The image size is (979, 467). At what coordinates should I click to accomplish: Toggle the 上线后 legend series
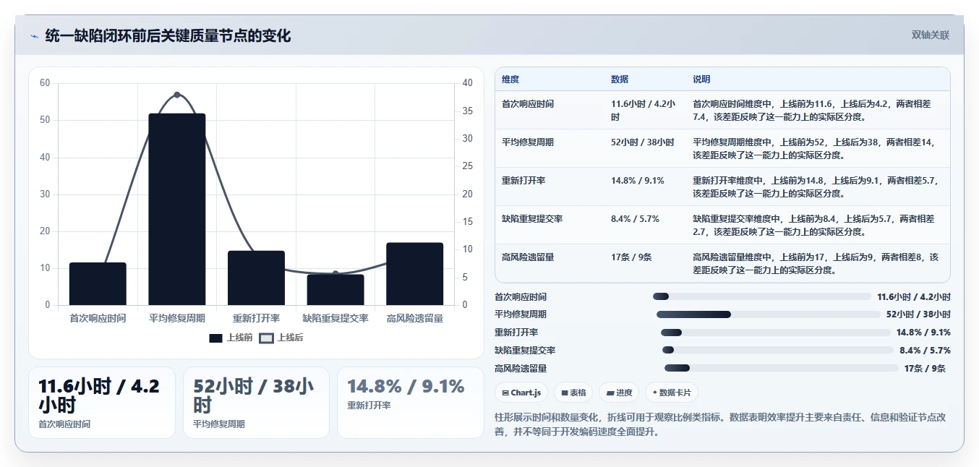click(281, 338)
